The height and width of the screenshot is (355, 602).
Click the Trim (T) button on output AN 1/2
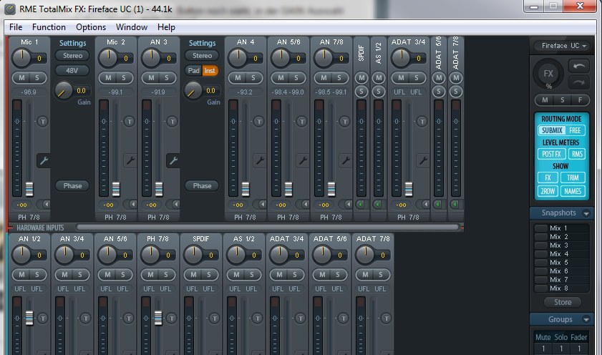43,318
